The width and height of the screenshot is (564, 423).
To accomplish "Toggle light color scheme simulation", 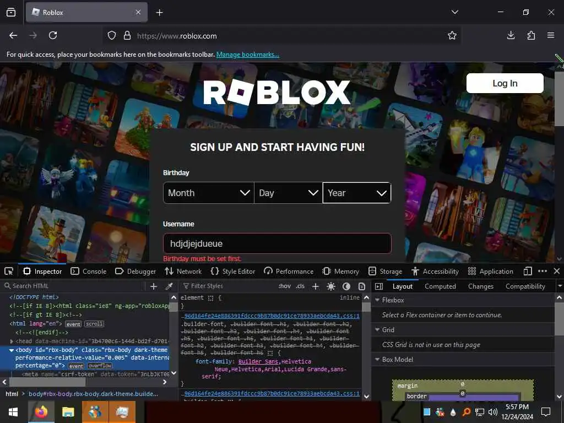I will pos(331,286).
